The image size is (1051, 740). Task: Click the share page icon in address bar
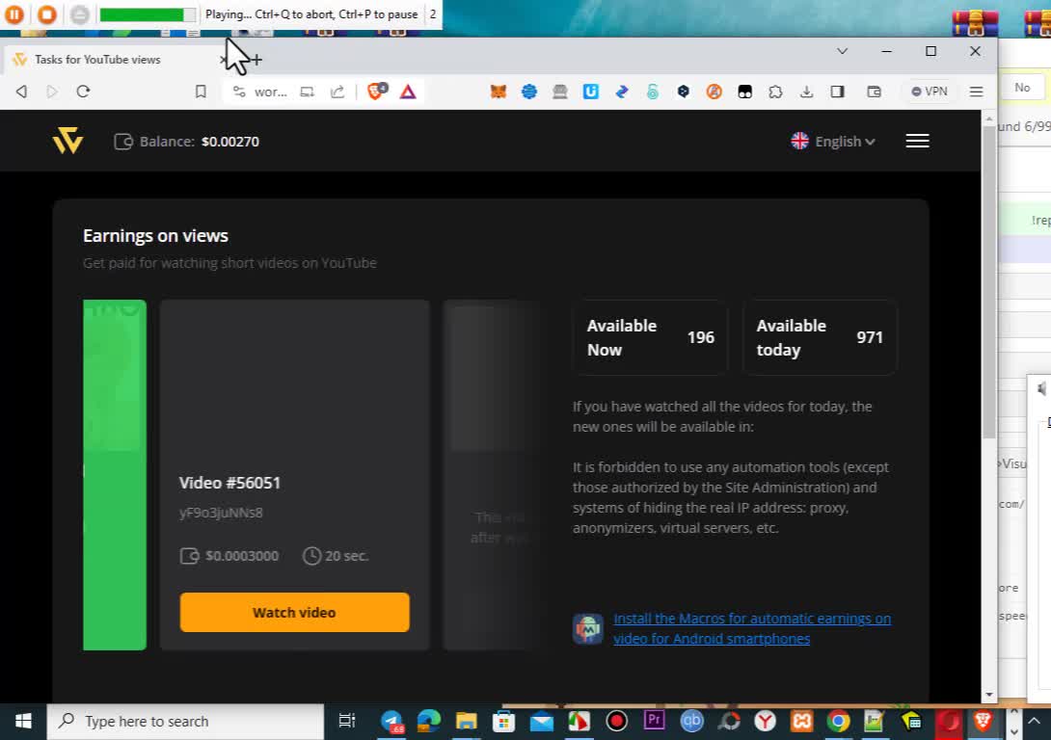coord(337,92)
